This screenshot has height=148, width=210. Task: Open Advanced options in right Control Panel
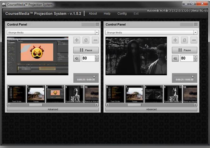tap(151, 109)
